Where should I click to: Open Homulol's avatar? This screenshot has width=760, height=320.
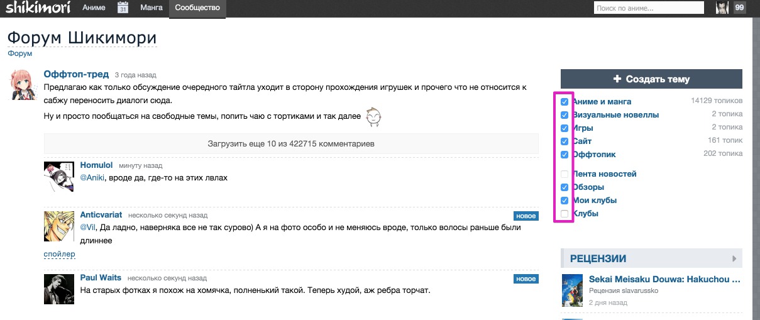(59, 177)
